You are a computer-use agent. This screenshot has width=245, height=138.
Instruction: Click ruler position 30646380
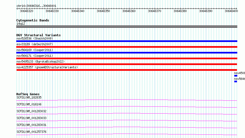(x=180, y=11)
